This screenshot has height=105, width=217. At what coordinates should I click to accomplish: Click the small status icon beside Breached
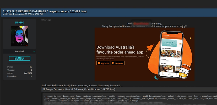tap(34, 51)
